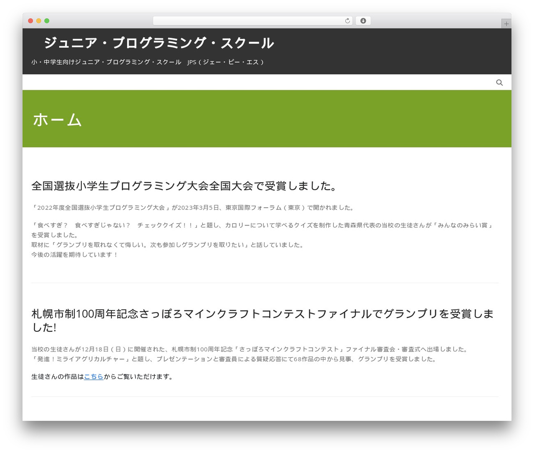Screen dimensions: 534x453
Task: Click the line 今後の活躍を期待しています！
Action: (75, 254)
